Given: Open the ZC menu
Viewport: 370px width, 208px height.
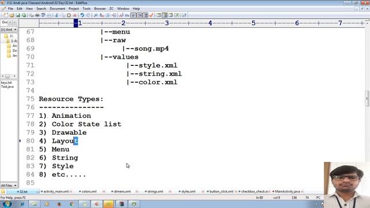Looking at the screenshot, I should coord(112,9).
